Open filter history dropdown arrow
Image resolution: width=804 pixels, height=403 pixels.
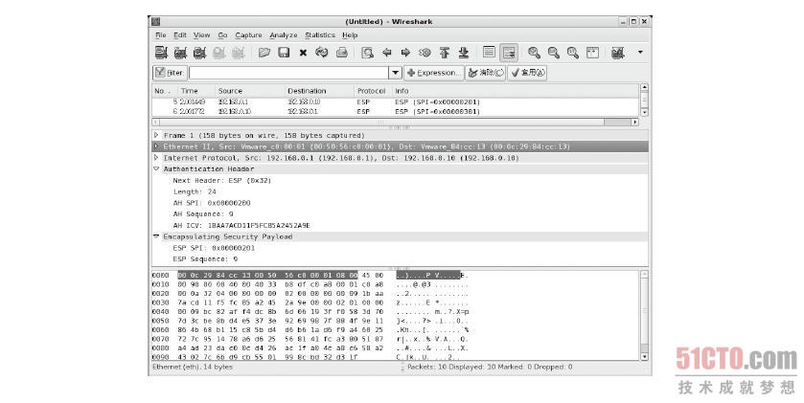[395, 73]
